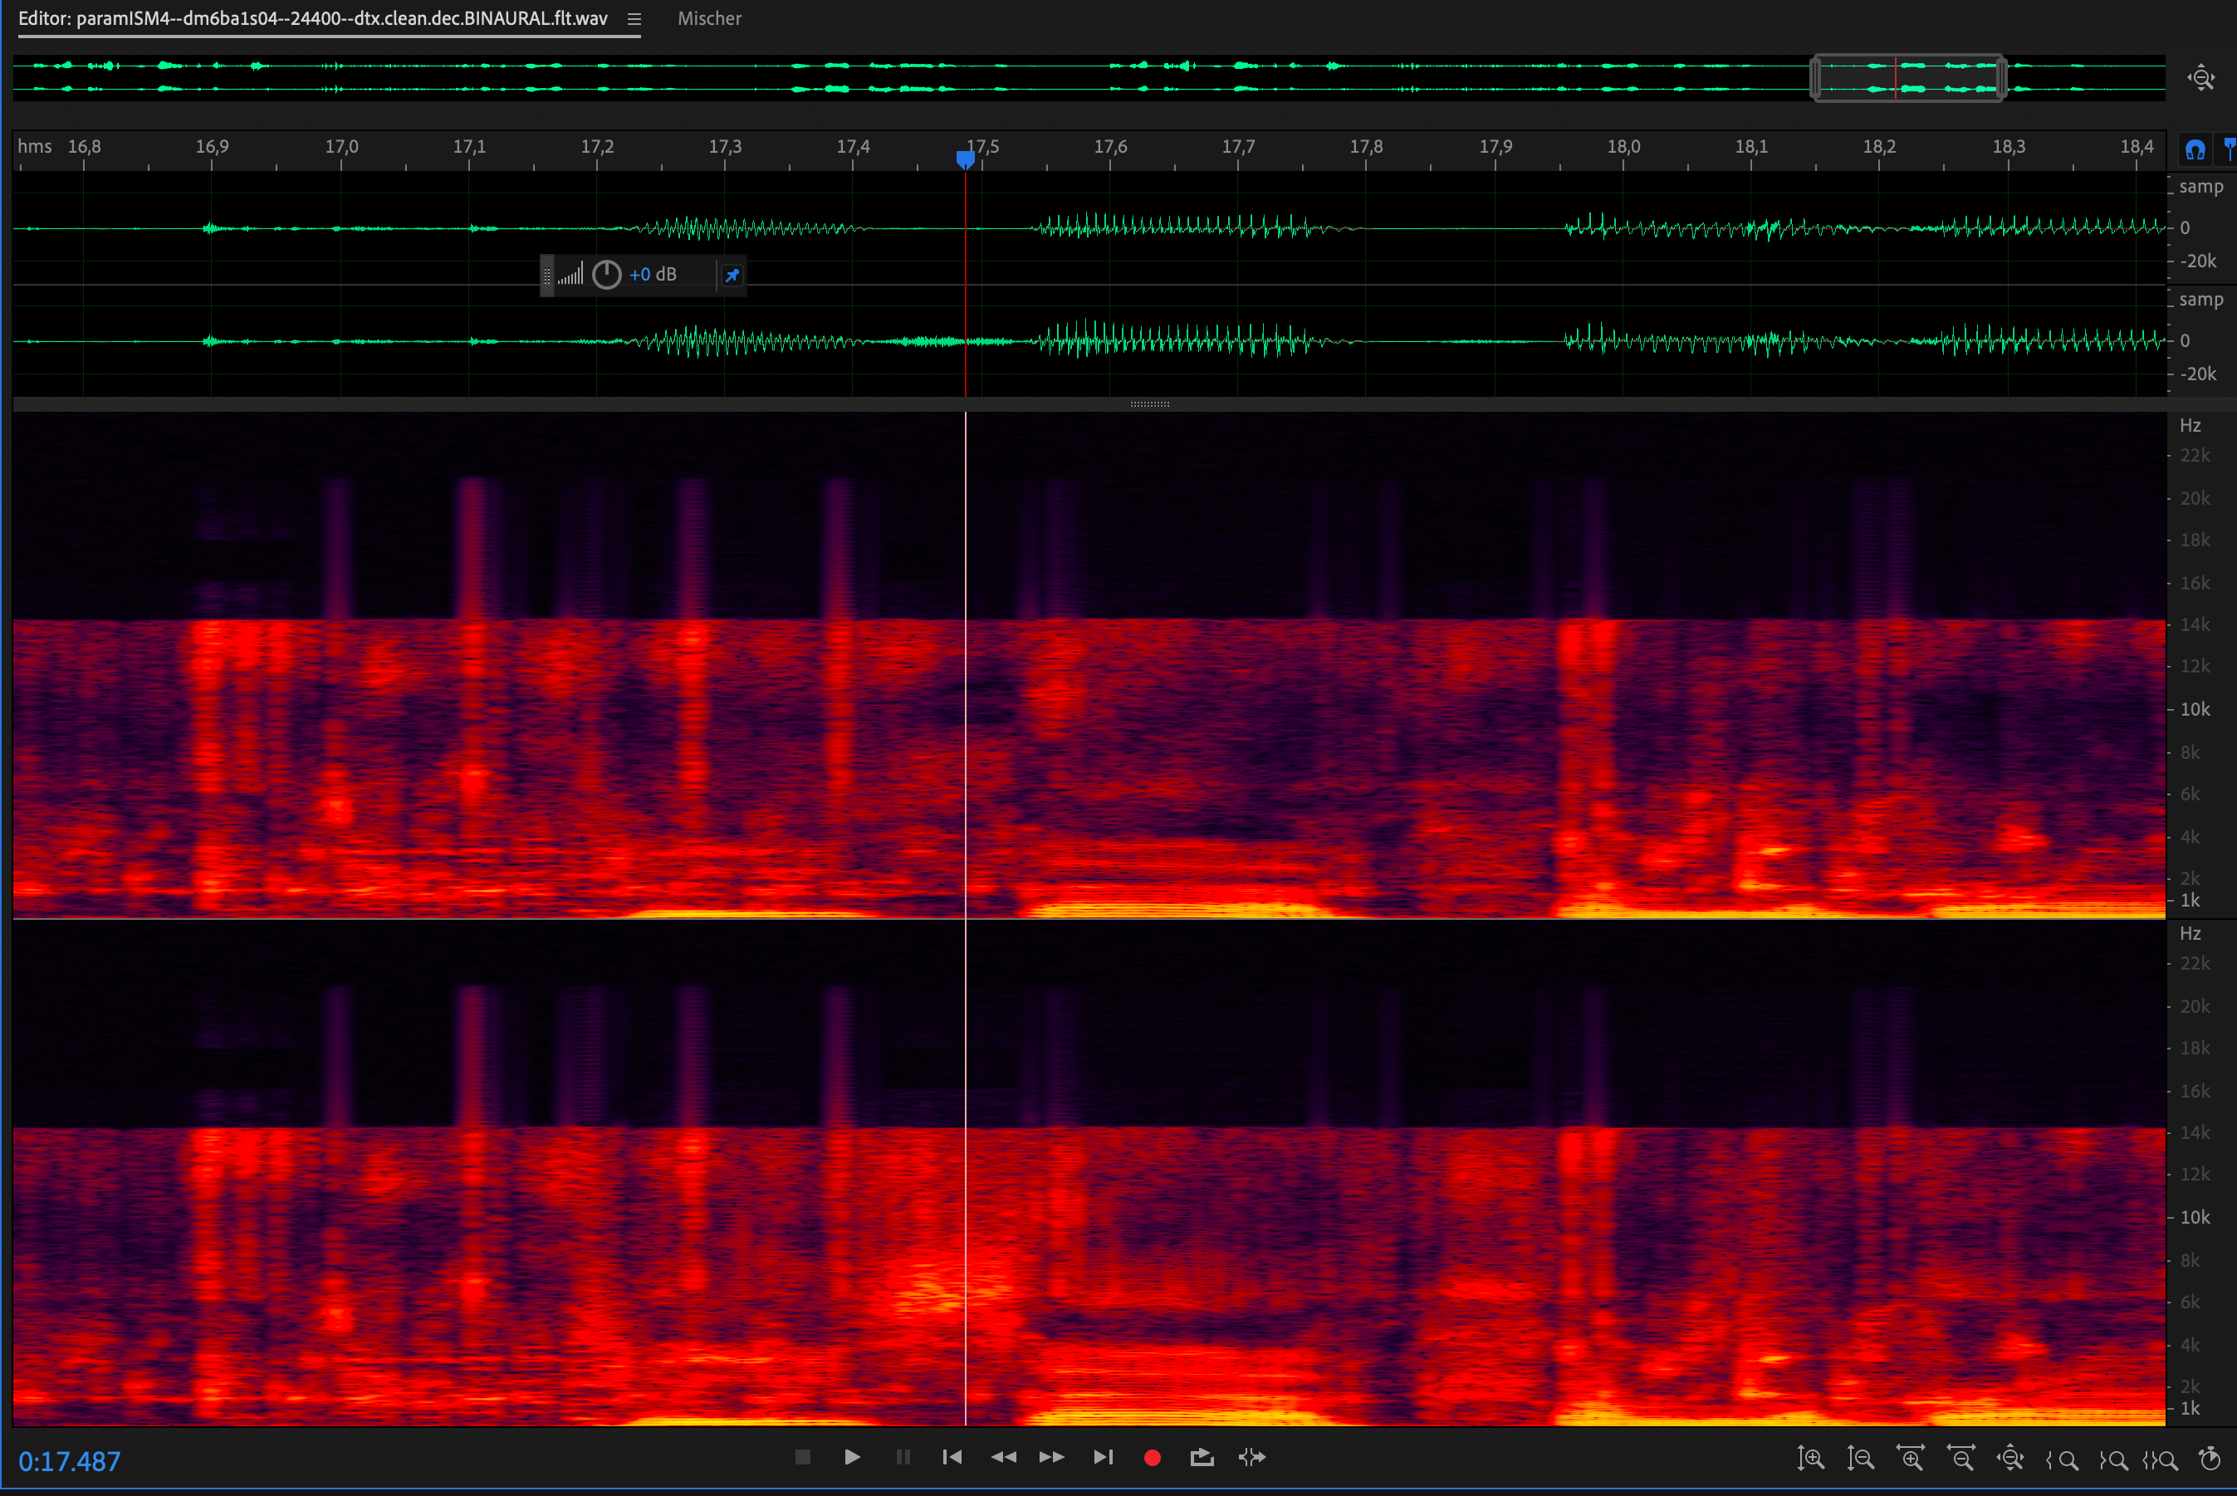The height and width of the screenshot is (1496, 2237).
Task: Zoom in time horizontally
Action: click(x=1911, y=1458)
